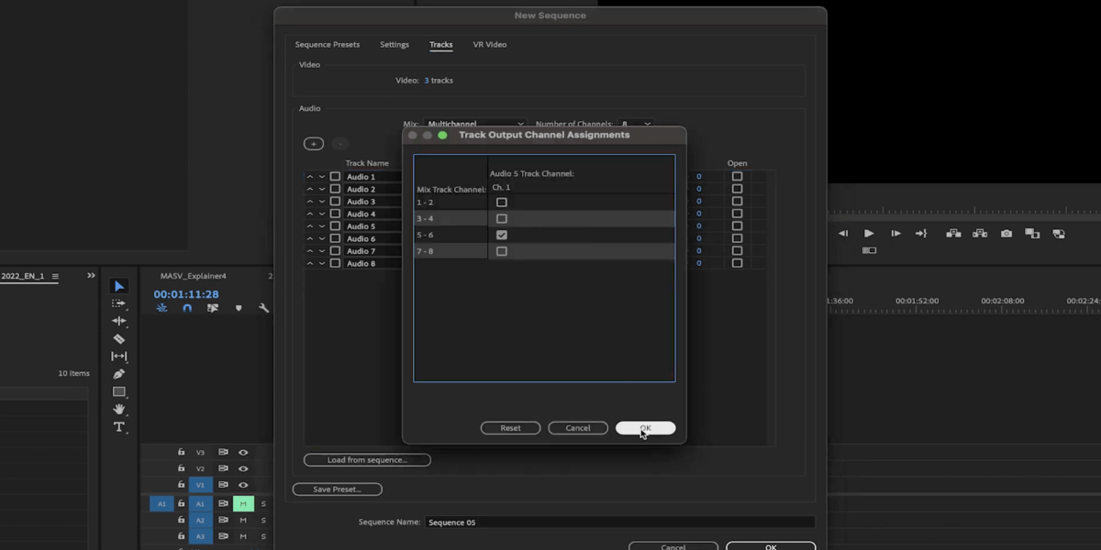Toggle Linked Selection icon in timeline
The width and height of the screenshot is (1101, 550).
[x=213, y=309]
